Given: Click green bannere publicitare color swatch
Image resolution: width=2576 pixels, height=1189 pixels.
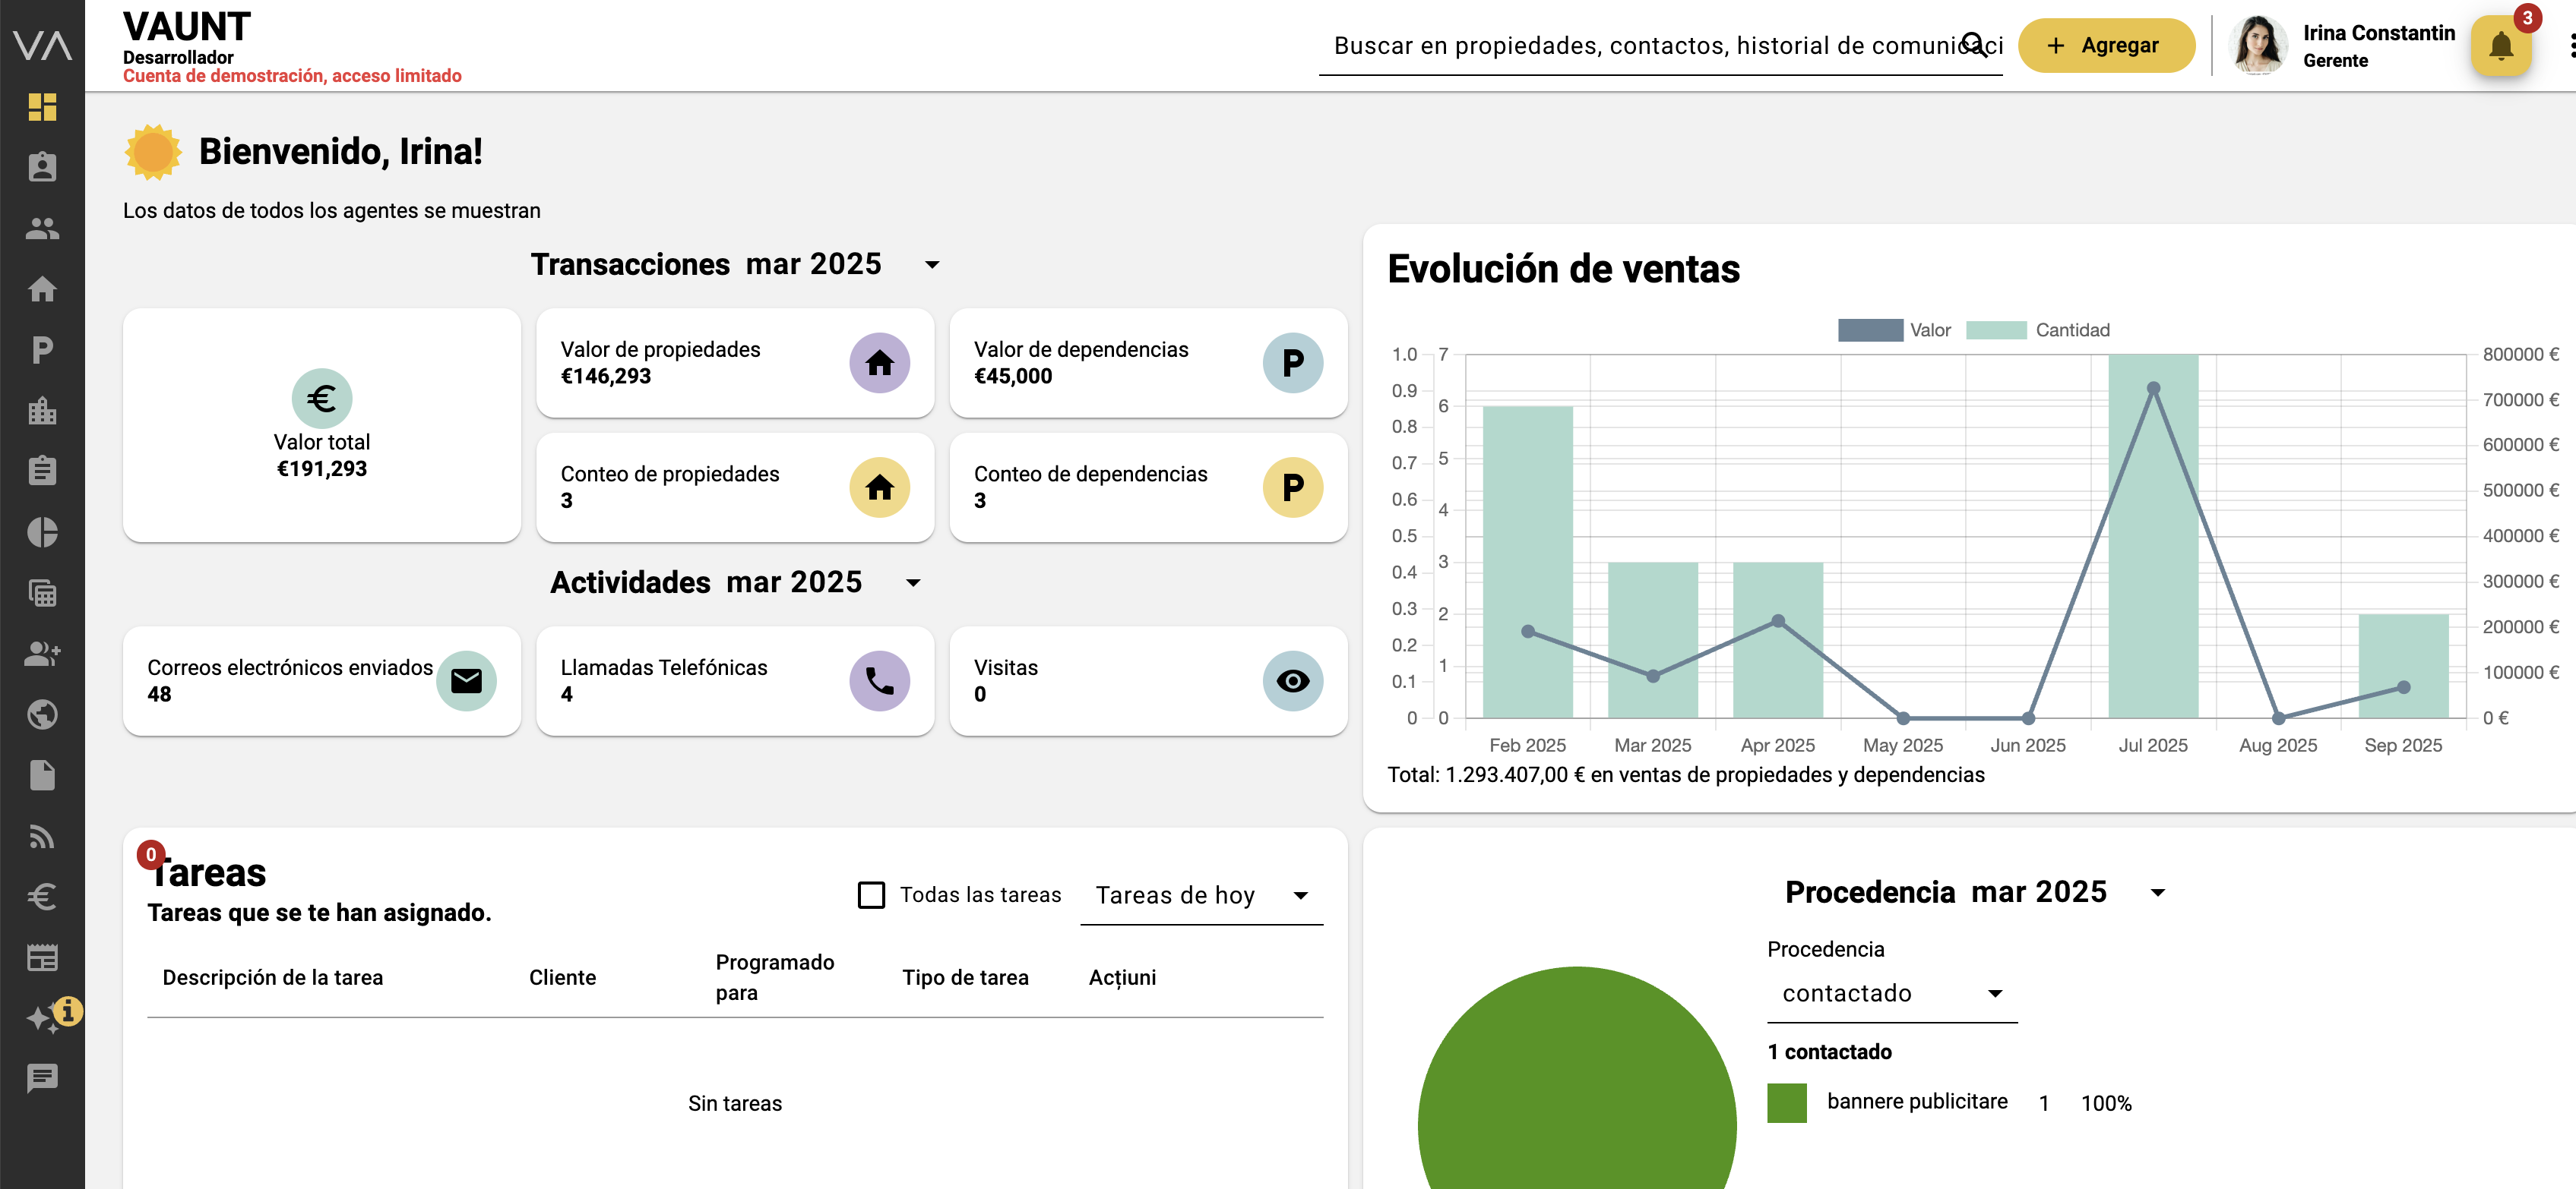Looking at the screenshot, I should (1786, 1103).
